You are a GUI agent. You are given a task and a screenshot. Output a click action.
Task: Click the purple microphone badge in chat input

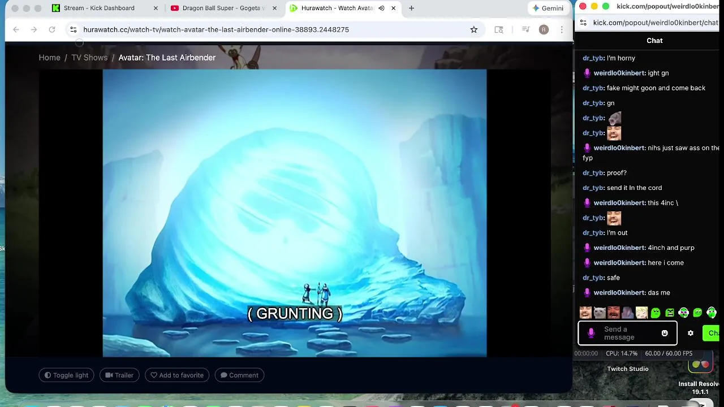591,334
